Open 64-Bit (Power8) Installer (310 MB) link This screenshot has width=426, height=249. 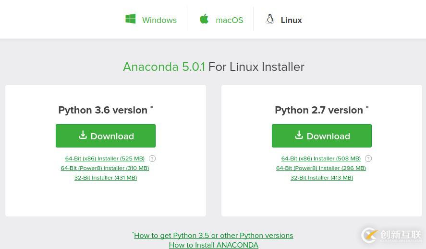tap(105, 168)
